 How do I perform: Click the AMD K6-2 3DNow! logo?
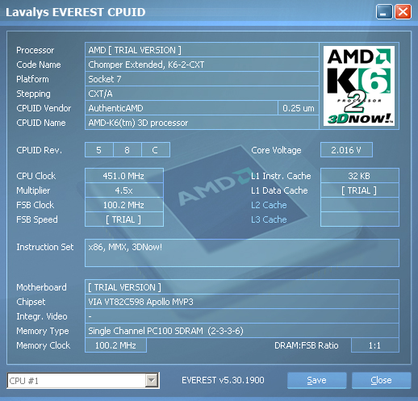point(359,86)
